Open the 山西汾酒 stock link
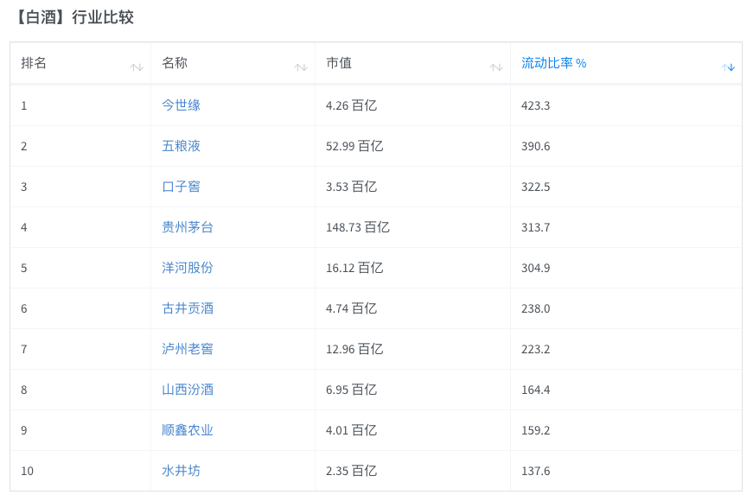Screen dimensions: 753x501 [x=188, y=390]
